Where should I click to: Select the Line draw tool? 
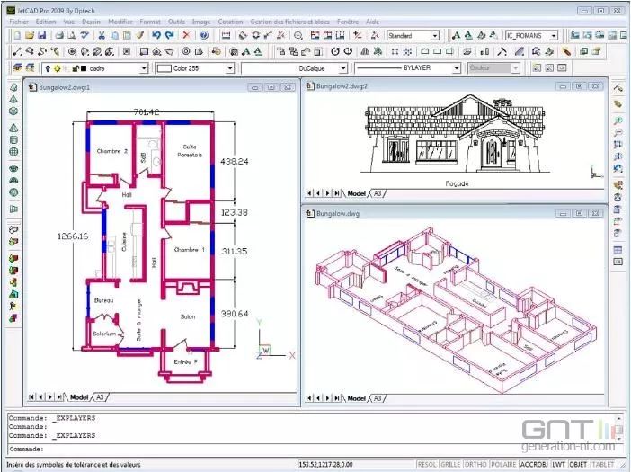coord(17,51)
